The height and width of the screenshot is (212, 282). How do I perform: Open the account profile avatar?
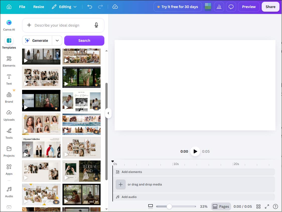(208, 7)
